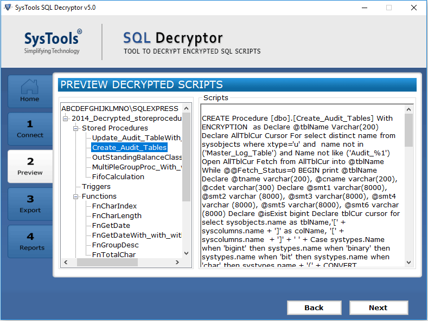Select FnGetDate function in tree
Image resolution: width=428 pixels, height=321 pixels.
tap(111, 226)
